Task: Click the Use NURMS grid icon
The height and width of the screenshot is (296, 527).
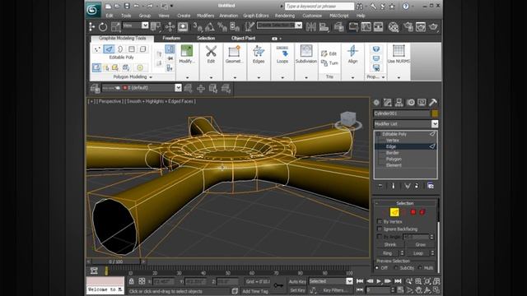Action: (x=399, y=51)
